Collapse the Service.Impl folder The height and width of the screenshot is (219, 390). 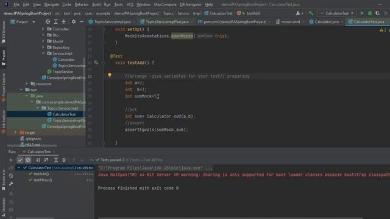[x=43, y=54]
